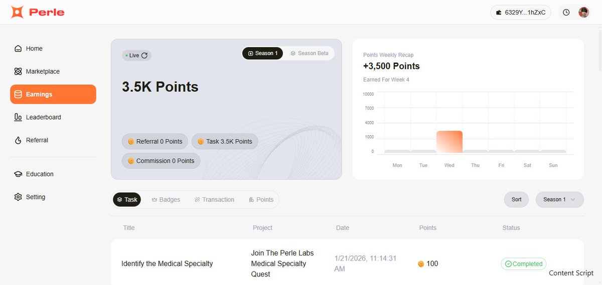The width and height of the screenshot is (602, 285).
Task: Click the Perle logo icon
Action: [18, 12]
